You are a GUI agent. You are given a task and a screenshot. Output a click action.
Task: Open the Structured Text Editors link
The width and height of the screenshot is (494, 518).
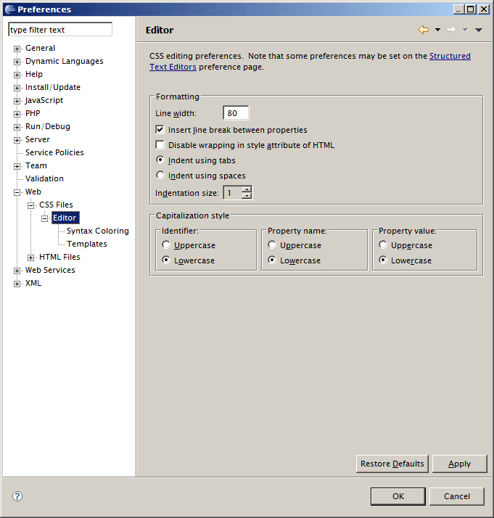[450, 56]
